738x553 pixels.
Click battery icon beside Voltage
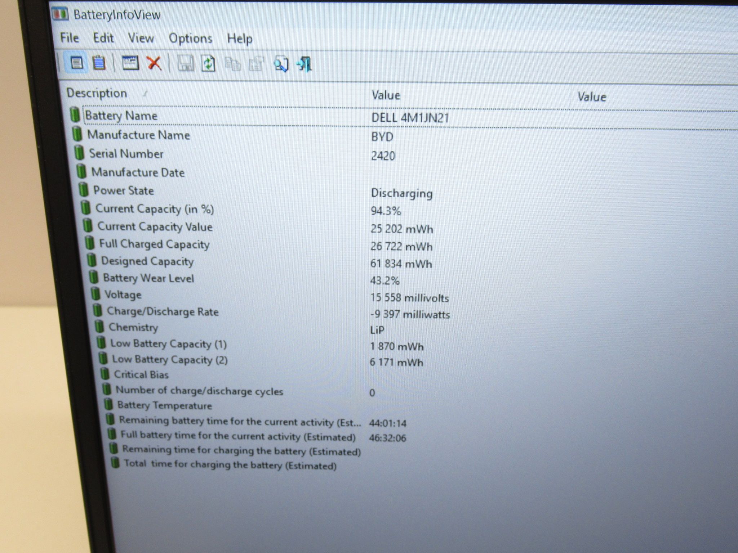pos(95,293)
